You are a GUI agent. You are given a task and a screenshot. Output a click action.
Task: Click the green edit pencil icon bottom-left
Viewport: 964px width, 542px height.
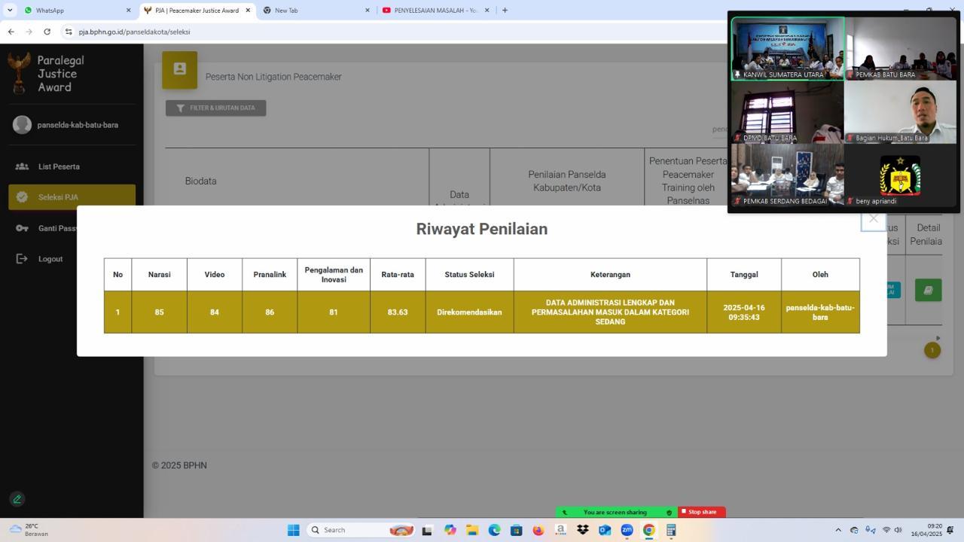point(17,498)
